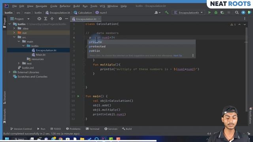The image size is (253, 142).
Task: Select kotlin.iml file
Action: 28,68
